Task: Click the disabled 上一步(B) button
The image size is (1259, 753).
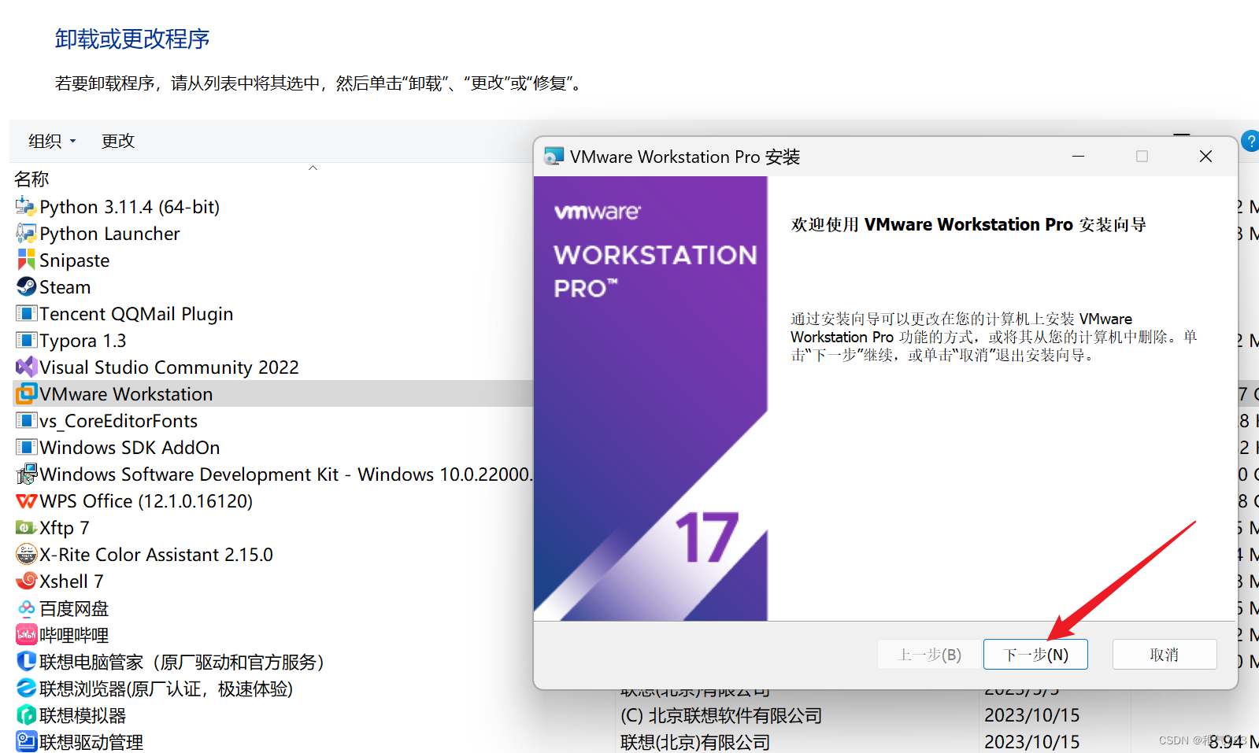Action: pos(930,655)
